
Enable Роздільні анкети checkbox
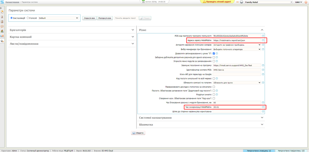pos(214,94)
